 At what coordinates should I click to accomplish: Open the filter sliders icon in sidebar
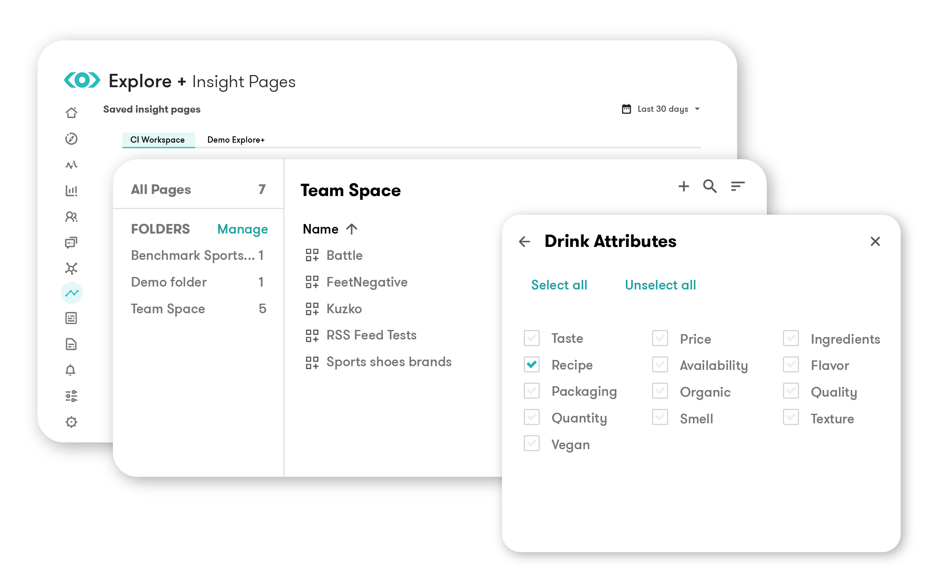(x=72, y=395)
